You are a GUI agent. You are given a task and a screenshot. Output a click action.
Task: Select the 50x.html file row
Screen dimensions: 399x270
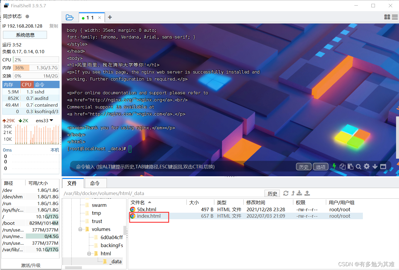tap(246, 209)
